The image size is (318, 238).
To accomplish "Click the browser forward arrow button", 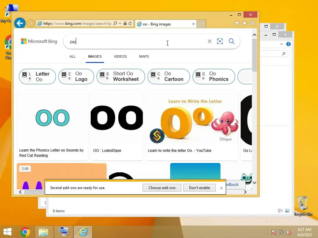I will click(x=31, y=24).
